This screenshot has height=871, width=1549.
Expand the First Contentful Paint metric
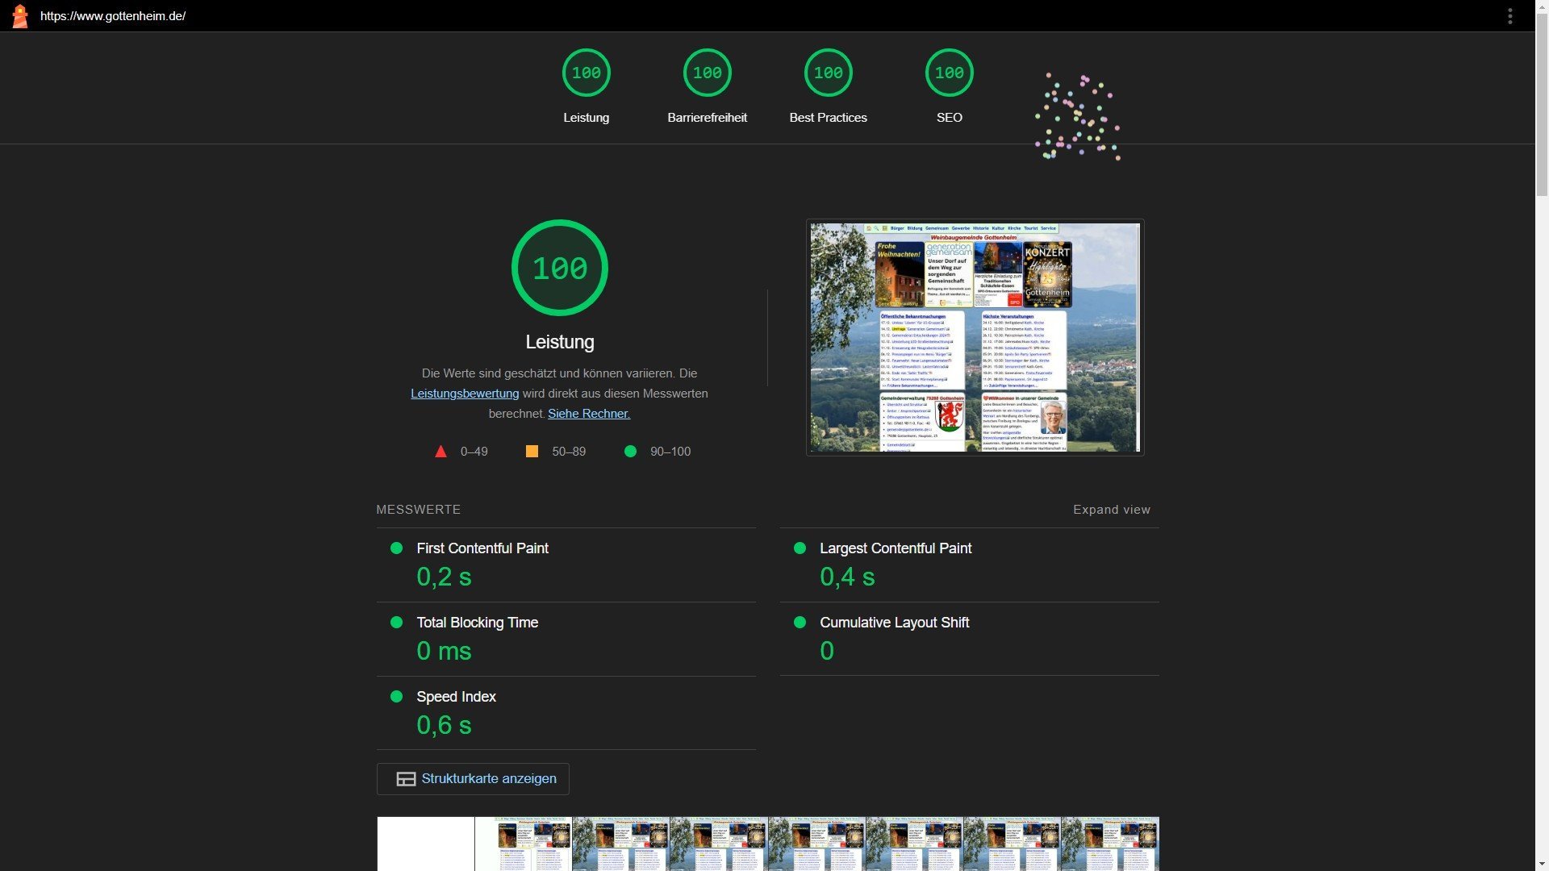coord(482,548)
